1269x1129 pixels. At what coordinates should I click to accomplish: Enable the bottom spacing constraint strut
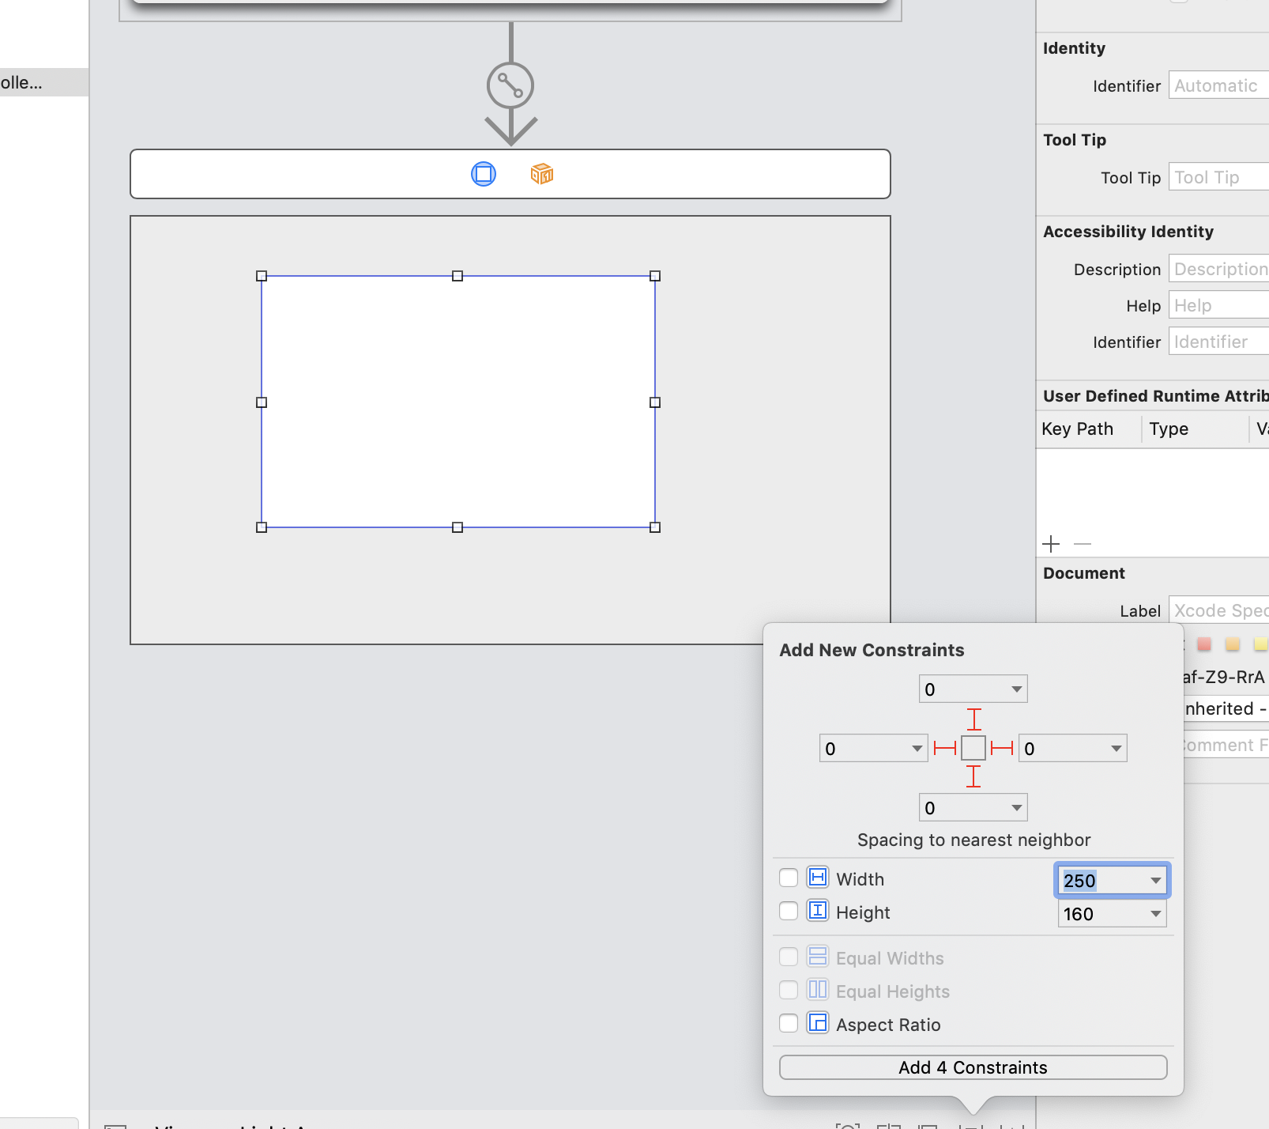[x=973, y=776]
